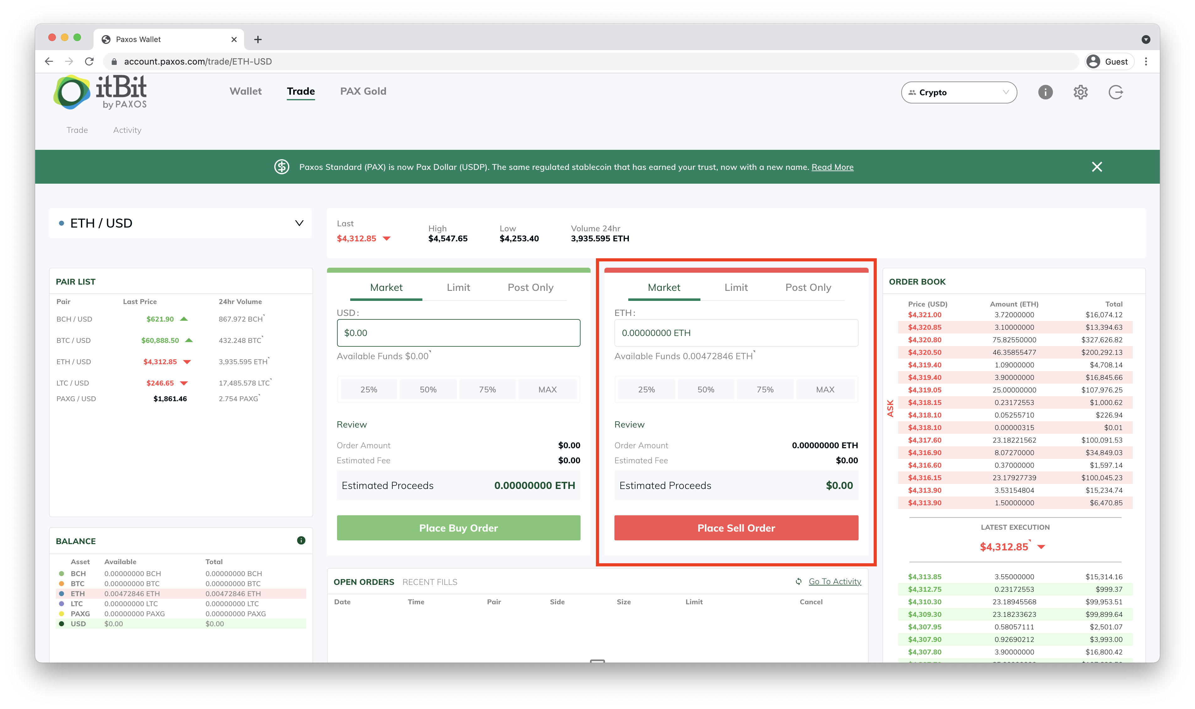
Task: Go back using the browser back arrow
Action: [49, 61]
